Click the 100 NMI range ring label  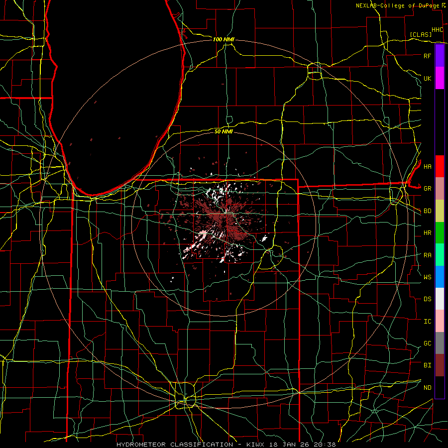tap(224, 39)
